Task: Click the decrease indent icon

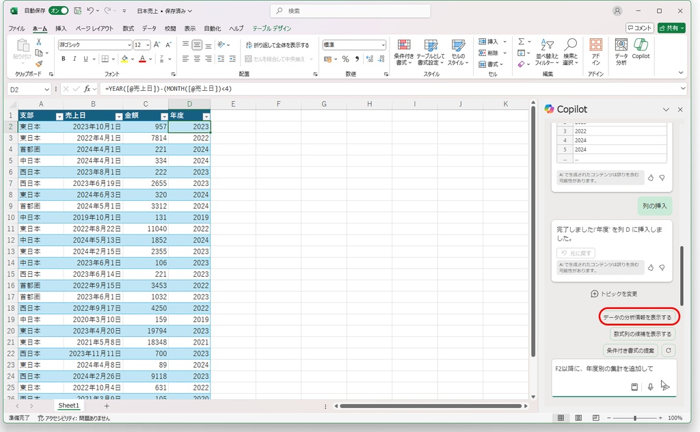Action: coord(221,59)
